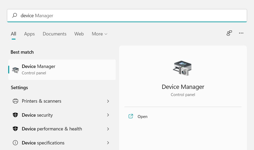This screenshot has width=254, height=150.
Task: Expand Printers & scanners chevron
Action: point(108,101)
